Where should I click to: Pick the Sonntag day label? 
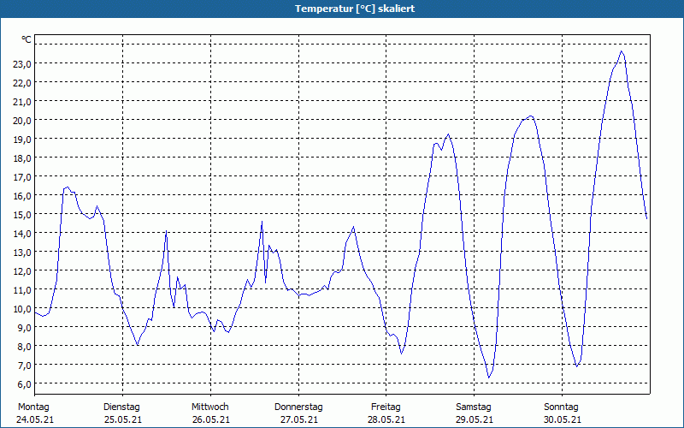pyautogui.click(x=562, y=407)
